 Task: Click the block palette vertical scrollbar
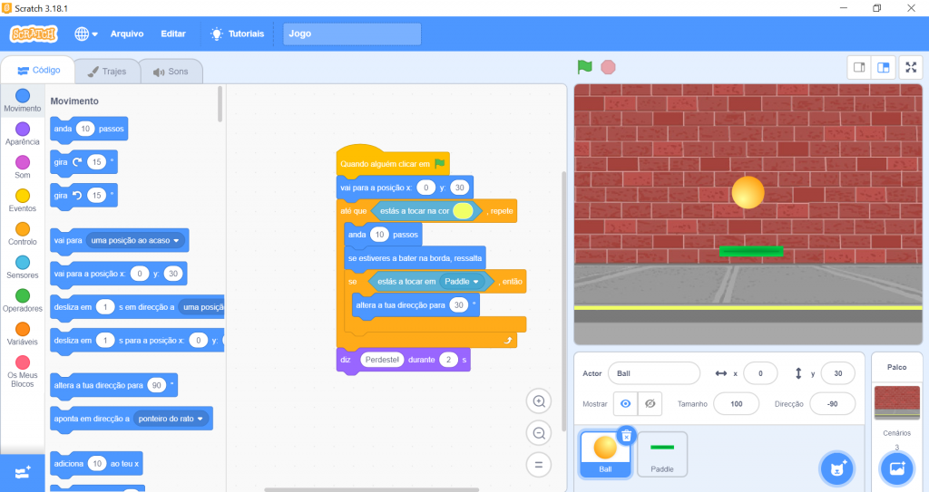(x=220, y=104)
